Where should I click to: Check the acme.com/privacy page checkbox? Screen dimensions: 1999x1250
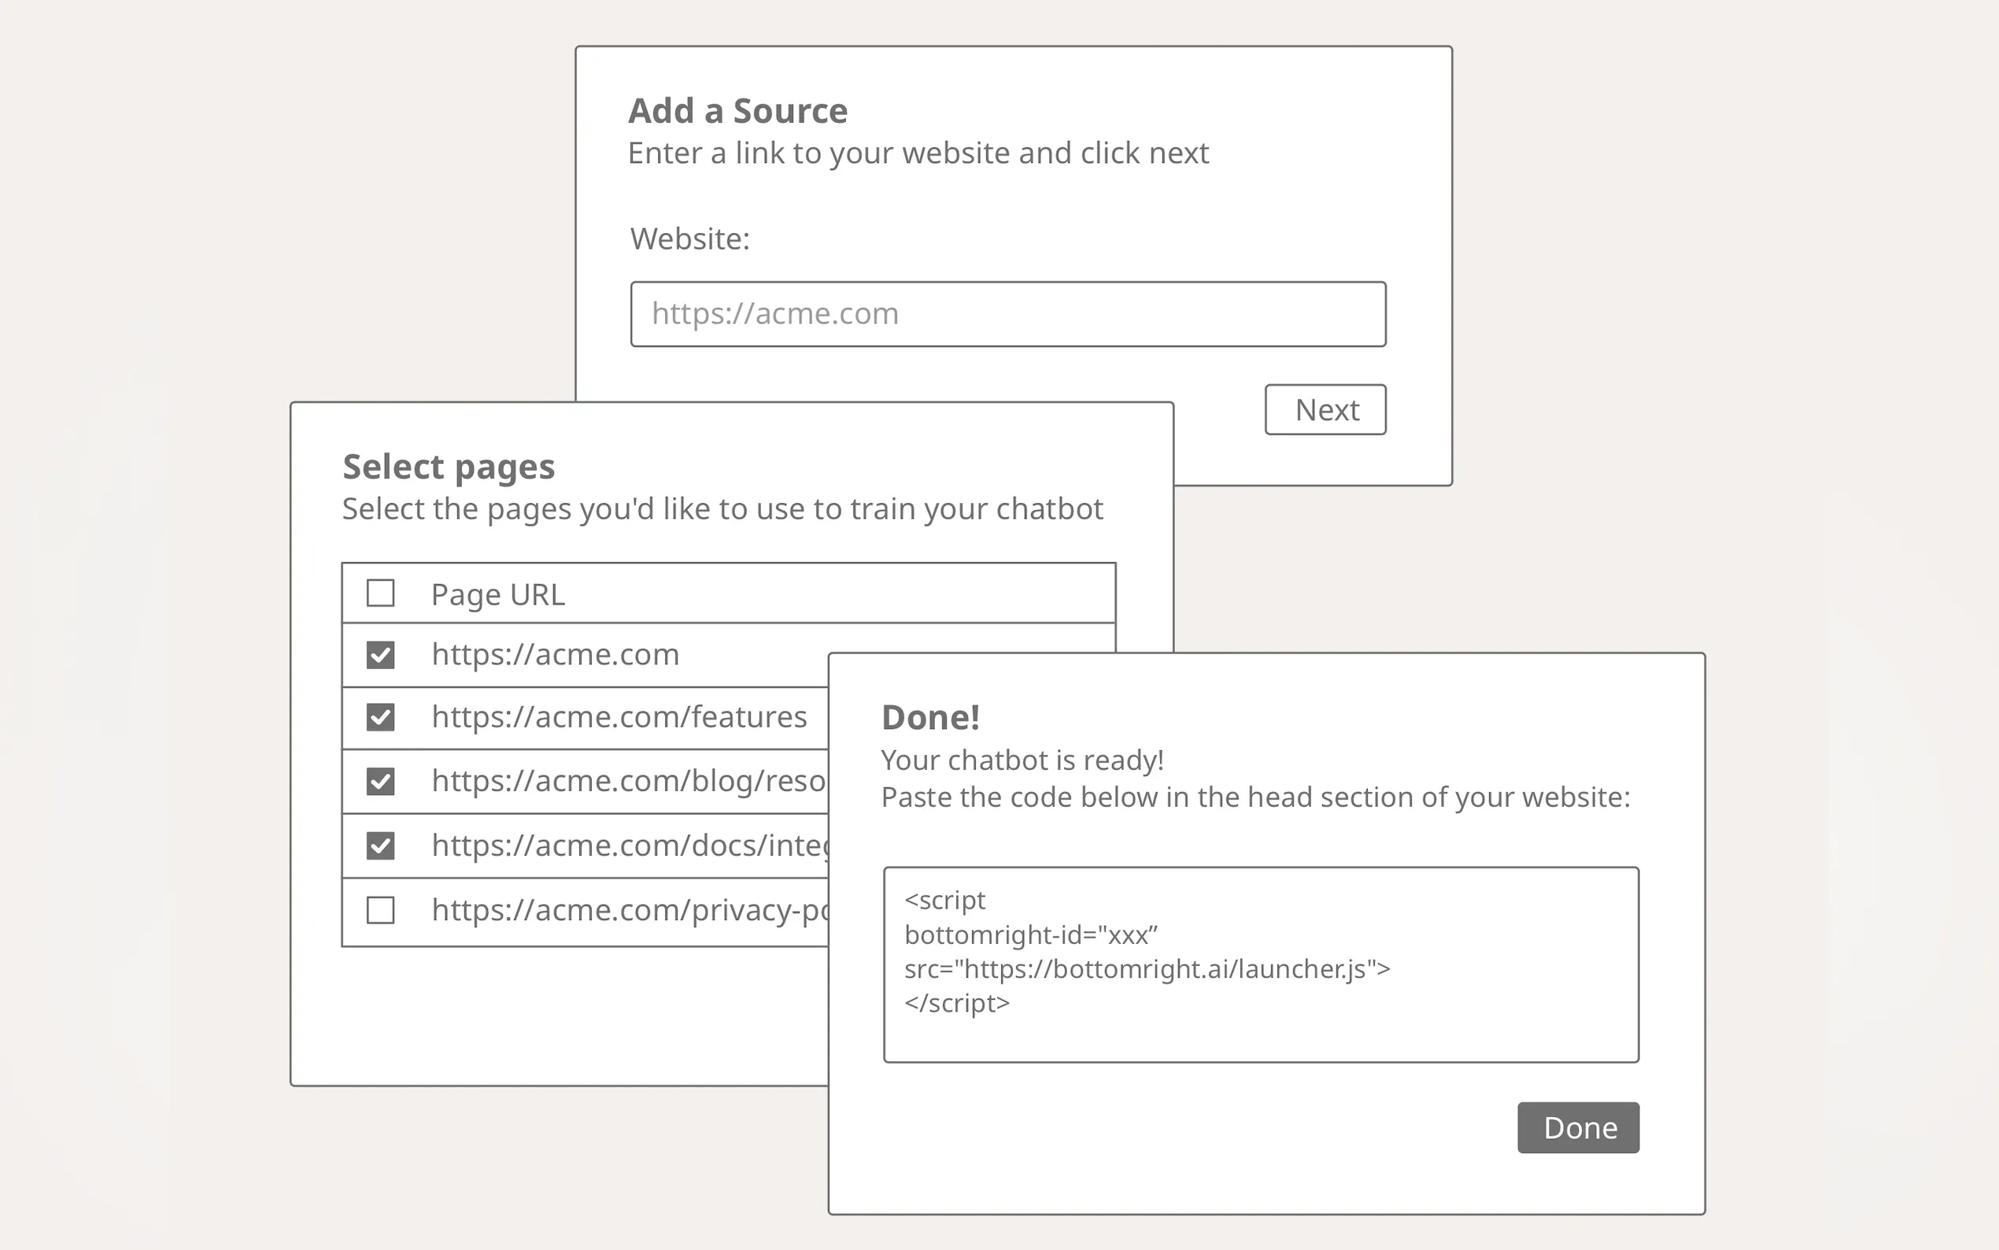(x=380, y=910)
